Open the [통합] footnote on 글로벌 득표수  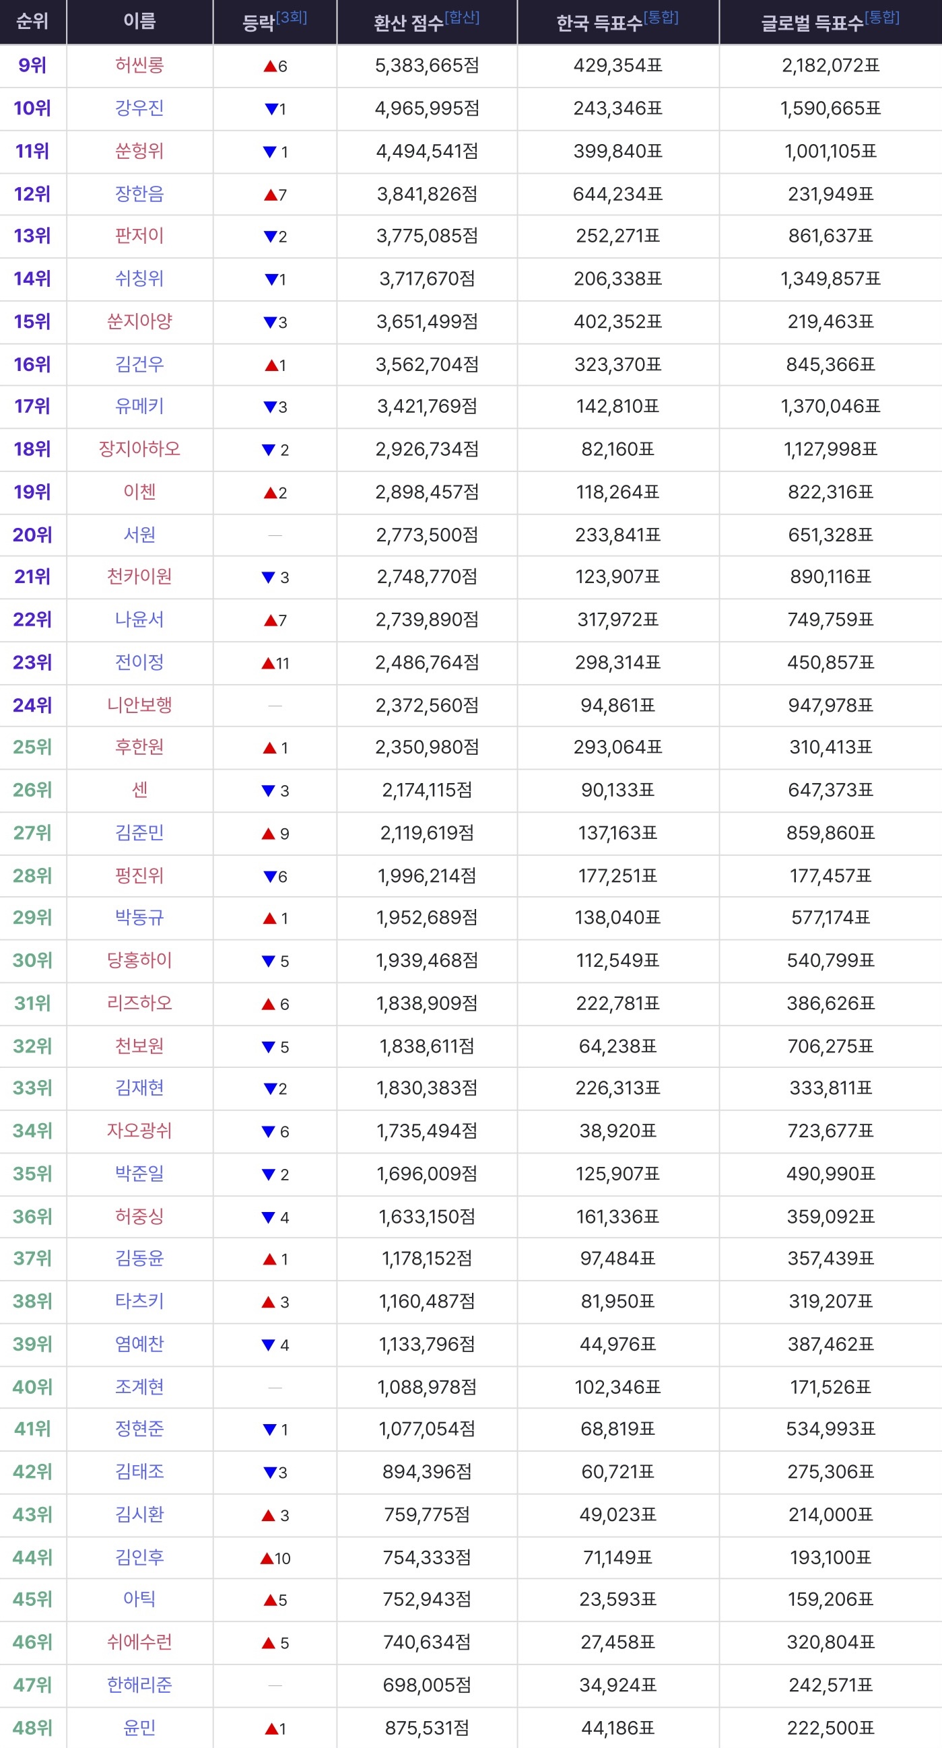(881, 18)
